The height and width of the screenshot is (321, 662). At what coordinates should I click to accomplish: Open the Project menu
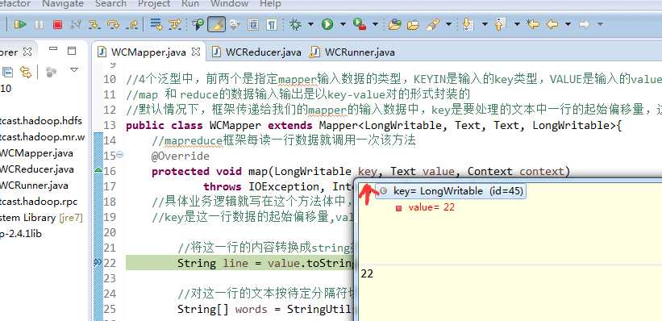(x=154, y=4)
